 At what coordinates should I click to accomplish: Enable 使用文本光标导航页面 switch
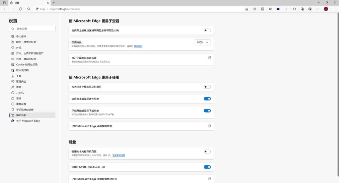207,151
